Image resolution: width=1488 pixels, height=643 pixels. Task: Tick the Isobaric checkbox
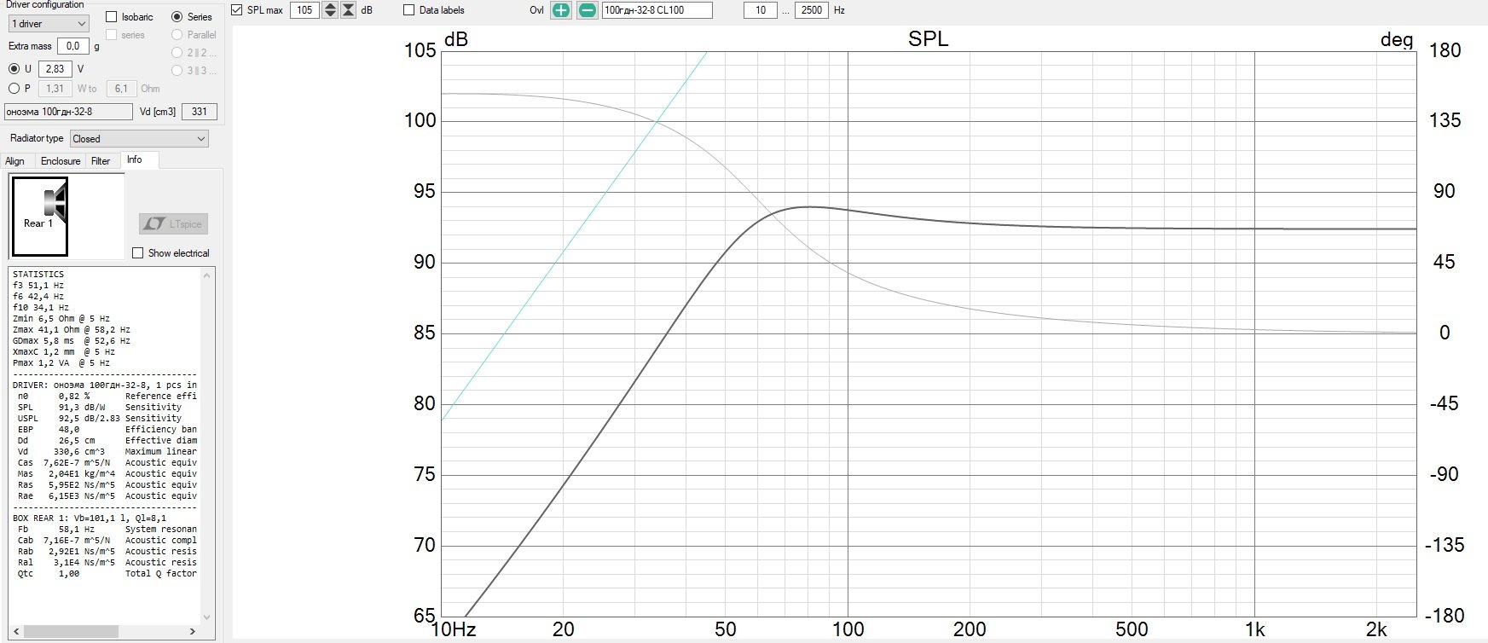click(x=111, y=17)
